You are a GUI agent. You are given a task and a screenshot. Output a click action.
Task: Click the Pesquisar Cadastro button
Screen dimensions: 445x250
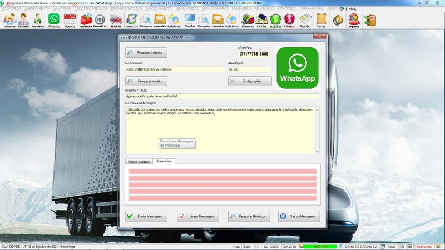pos(146,52)
